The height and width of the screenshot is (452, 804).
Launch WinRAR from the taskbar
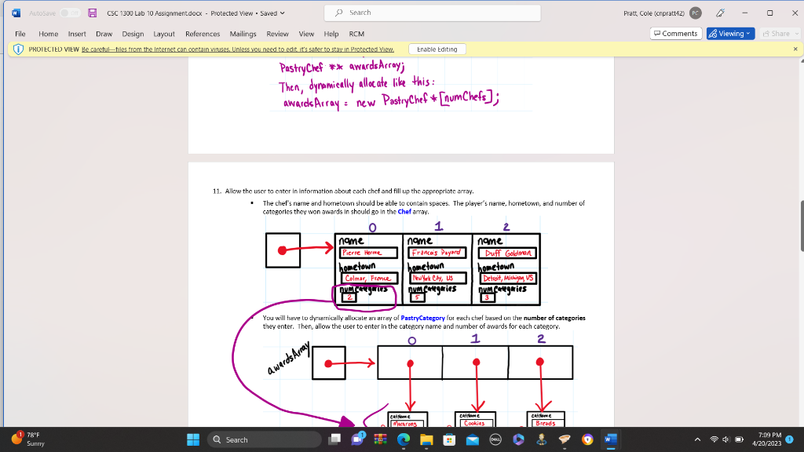(x=381, y=439)
